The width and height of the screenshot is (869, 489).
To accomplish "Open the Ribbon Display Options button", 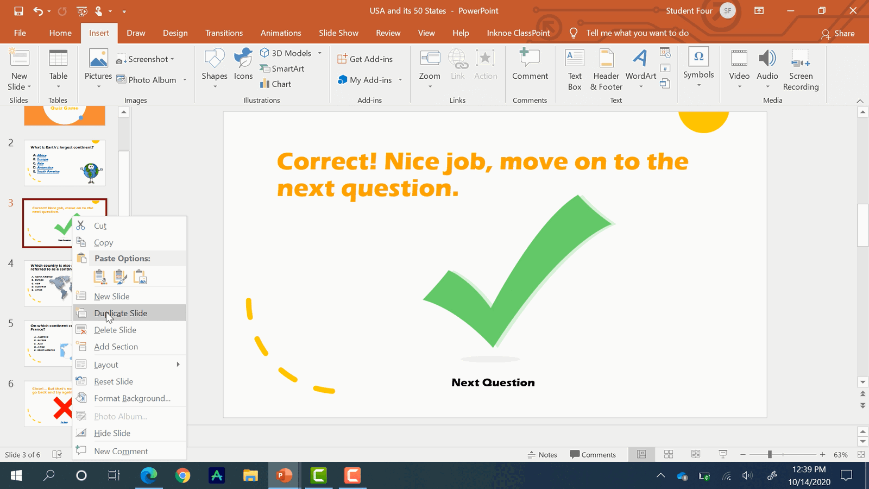I will [x=759, y=11].
